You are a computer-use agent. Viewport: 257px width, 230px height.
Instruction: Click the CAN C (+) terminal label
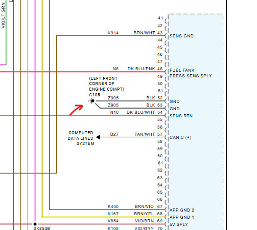180,137
